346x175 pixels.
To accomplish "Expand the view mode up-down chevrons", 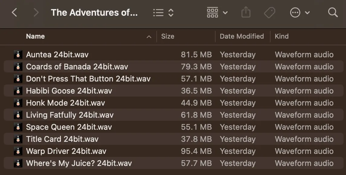I will tap(171, 13).
